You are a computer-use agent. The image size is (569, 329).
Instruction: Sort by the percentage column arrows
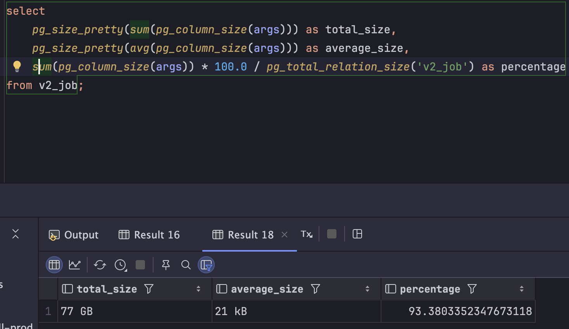(522, 289)
